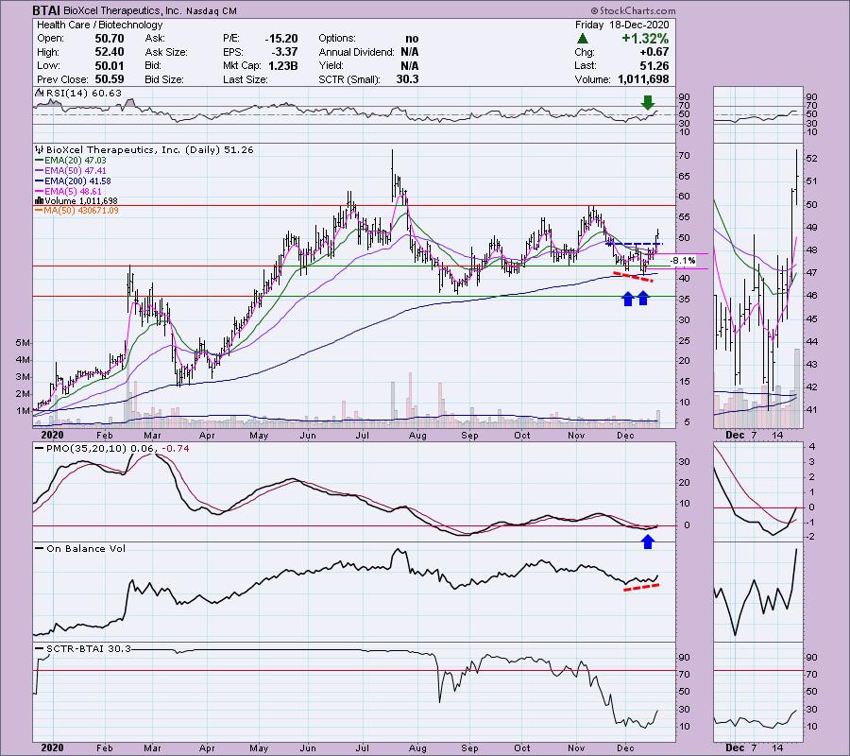
Task: Click the header Volume value 1,011,698
Action: pyautogui.click(x=643, y=79)
